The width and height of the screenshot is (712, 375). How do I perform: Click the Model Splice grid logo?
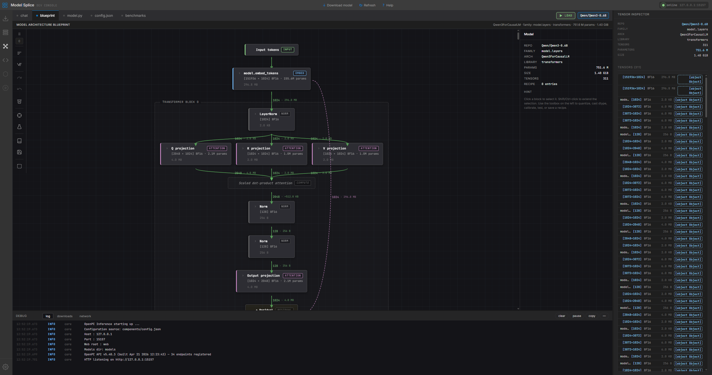(x=5, y=5)
